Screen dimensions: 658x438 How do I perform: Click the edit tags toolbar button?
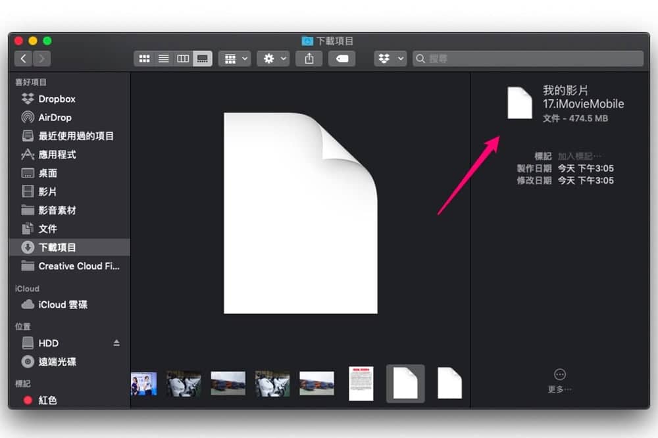pos(342,59)
